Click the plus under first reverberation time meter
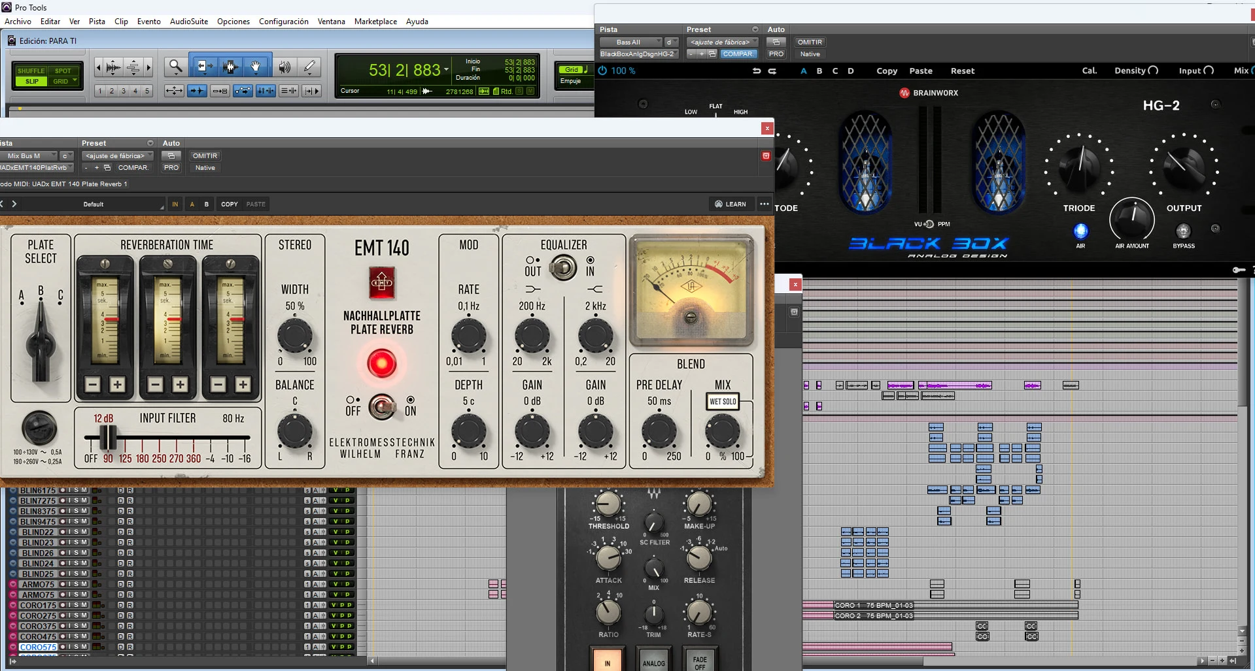This screenshot has height=671, width=1255. 117,384
